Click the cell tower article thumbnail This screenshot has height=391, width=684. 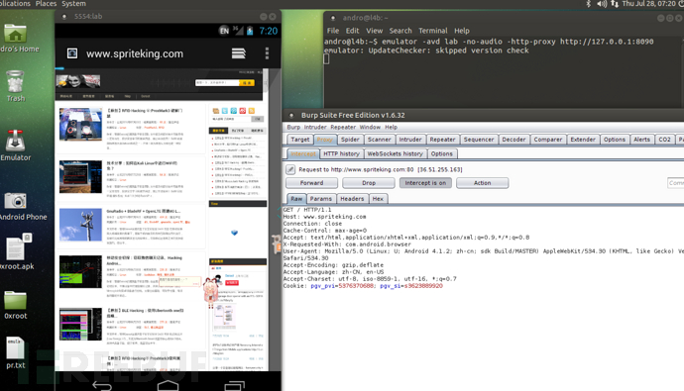click(x=80, y=225)
